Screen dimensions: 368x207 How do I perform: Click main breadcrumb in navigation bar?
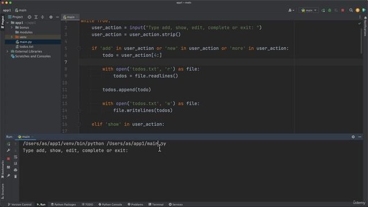(21, 10)
